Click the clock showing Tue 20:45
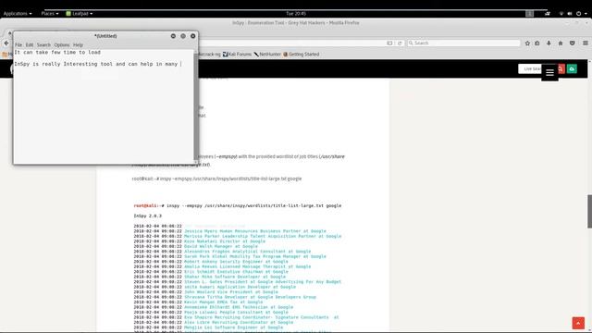Image resolution: width=592 pixels, height=333 pixels. (x=296, y=14)
